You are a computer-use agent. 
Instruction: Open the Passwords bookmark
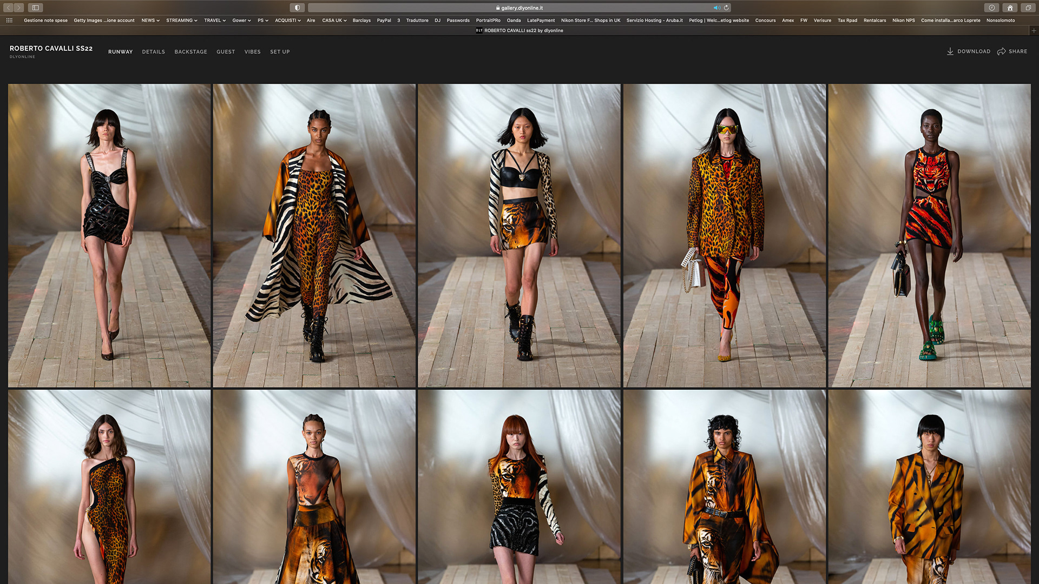click(458, 20)
